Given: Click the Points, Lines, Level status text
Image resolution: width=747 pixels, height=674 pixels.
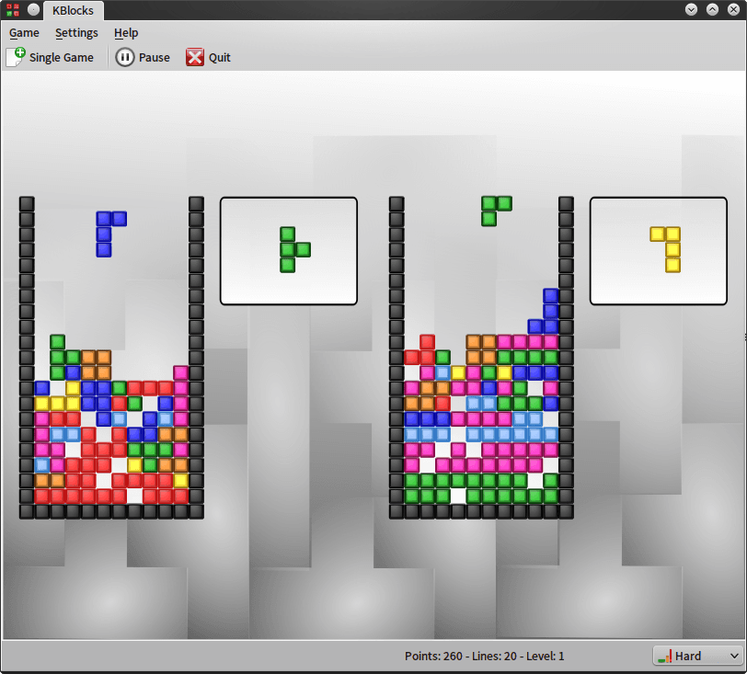Looking at the screenshot, I should pyautogui.click(x=485, y=656).
